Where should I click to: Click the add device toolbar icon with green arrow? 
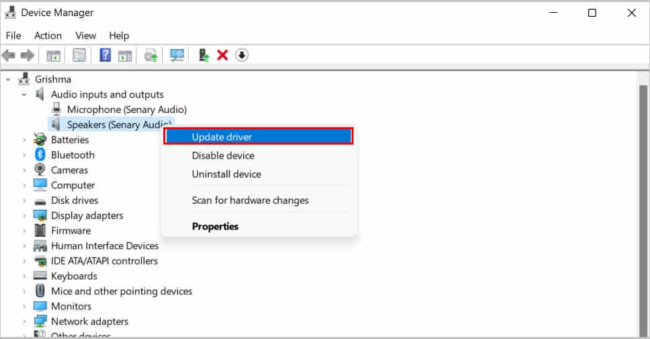[204, 55]
